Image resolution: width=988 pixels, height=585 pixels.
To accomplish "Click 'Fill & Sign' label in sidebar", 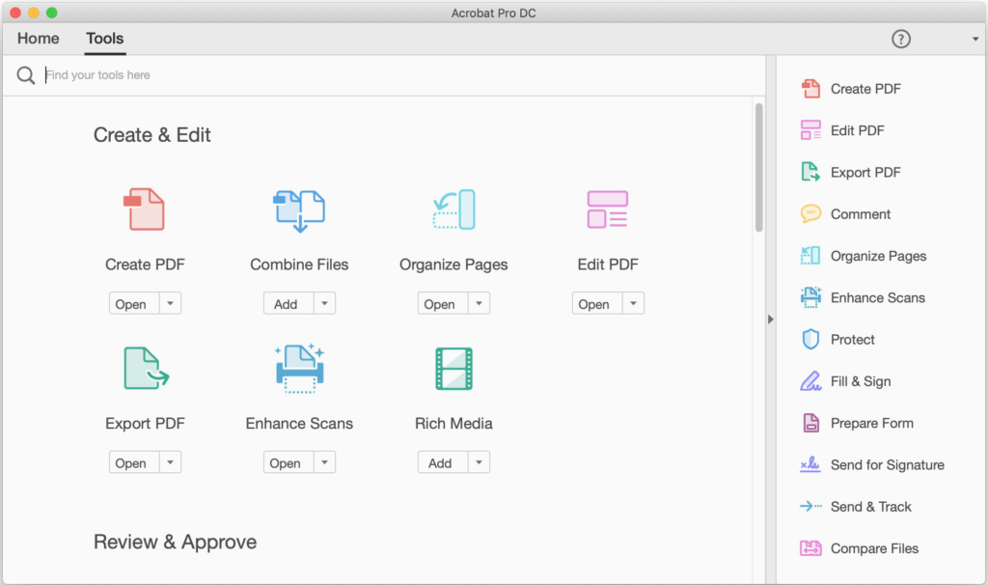I will 860,381.
